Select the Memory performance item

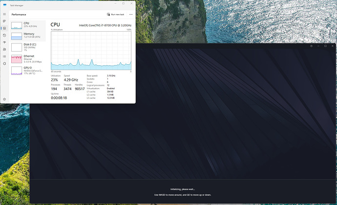pyautogui.click(x=28, y=36)
